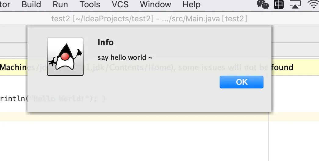Open the Window menu

point(156,5)
